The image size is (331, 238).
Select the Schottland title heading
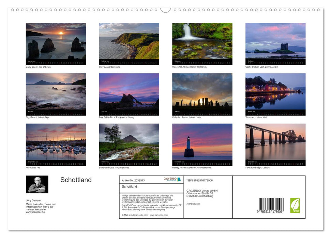(76, 180)
